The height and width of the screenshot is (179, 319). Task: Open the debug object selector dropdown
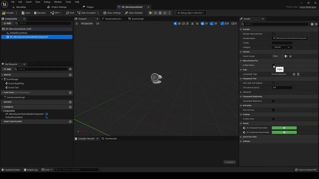pos(190,13)
